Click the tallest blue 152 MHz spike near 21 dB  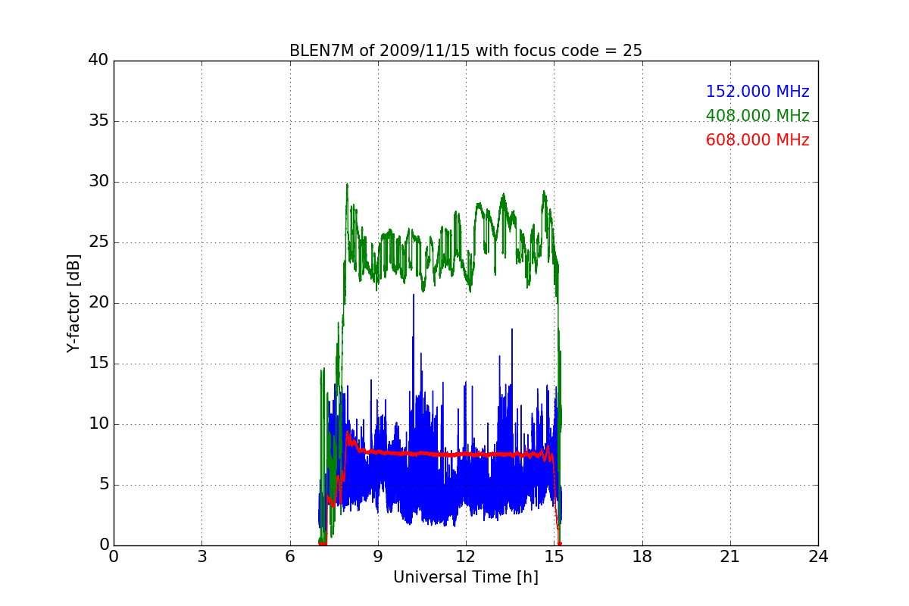tap(414, 295)
